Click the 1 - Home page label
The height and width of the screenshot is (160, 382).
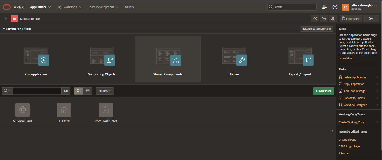[x=64, y=121]
